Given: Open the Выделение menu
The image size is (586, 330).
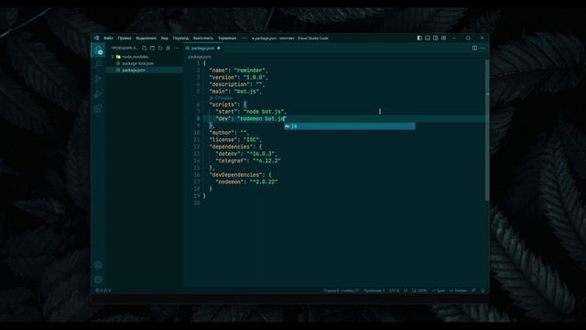Looking at the screenshot, I should 146,38.
